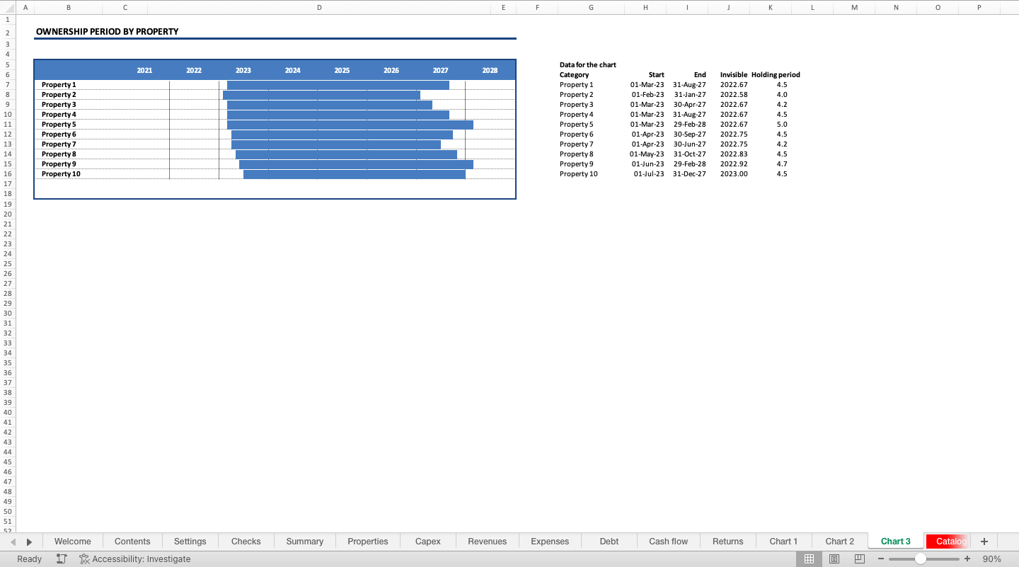Open the Capex sheet tab
The image size is (1019, 567).
(x=428, y=541)
